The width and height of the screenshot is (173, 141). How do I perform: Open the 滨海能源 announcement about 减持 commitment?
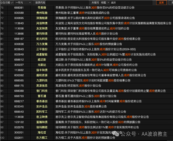click(95, 18)
